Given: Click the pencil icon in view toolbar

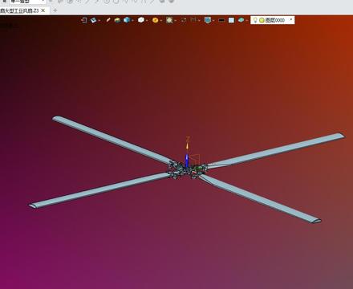Looking at the screenshot, I should coord(108,20).
